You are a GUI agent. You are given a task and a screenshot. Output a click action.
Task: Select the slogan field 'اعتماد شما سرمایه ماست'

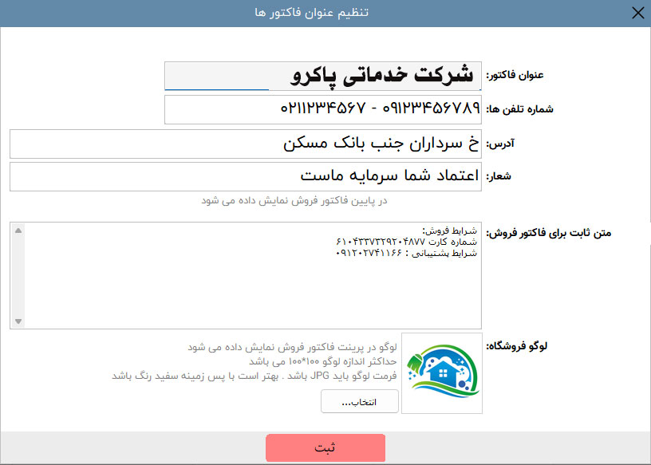pos(246,176)
